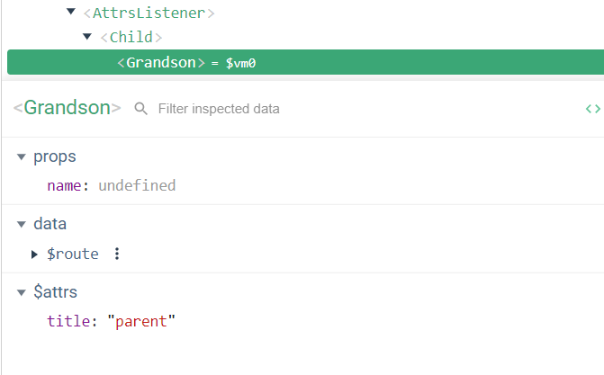Click the props section title
Viewport: 604px width, 375px height.
55,156
